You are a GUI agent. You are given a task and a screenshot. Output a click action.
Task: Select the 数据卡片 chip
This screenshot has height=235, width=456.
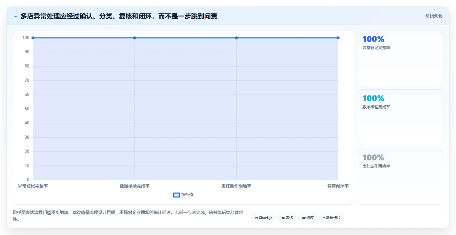tap(331, 218)
